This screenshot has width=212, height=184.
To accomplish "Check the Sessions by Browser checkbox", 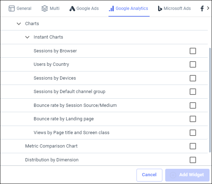I will click(x=193, y=51).
